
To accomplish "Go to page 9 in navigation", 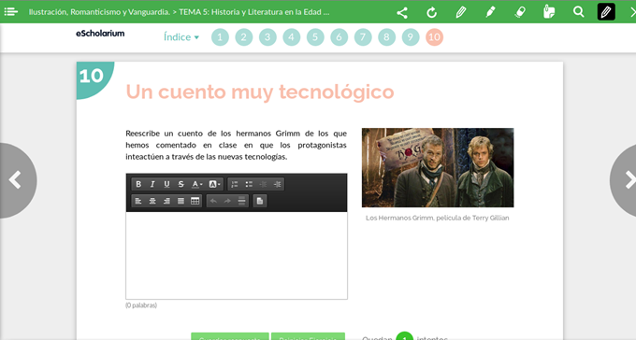I will coord(411,37).
